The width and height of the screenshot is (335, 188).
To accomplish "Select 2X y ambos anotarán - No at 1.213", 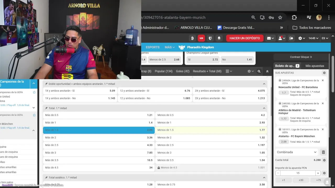I will pyautogui.click(x=230, y=98).
